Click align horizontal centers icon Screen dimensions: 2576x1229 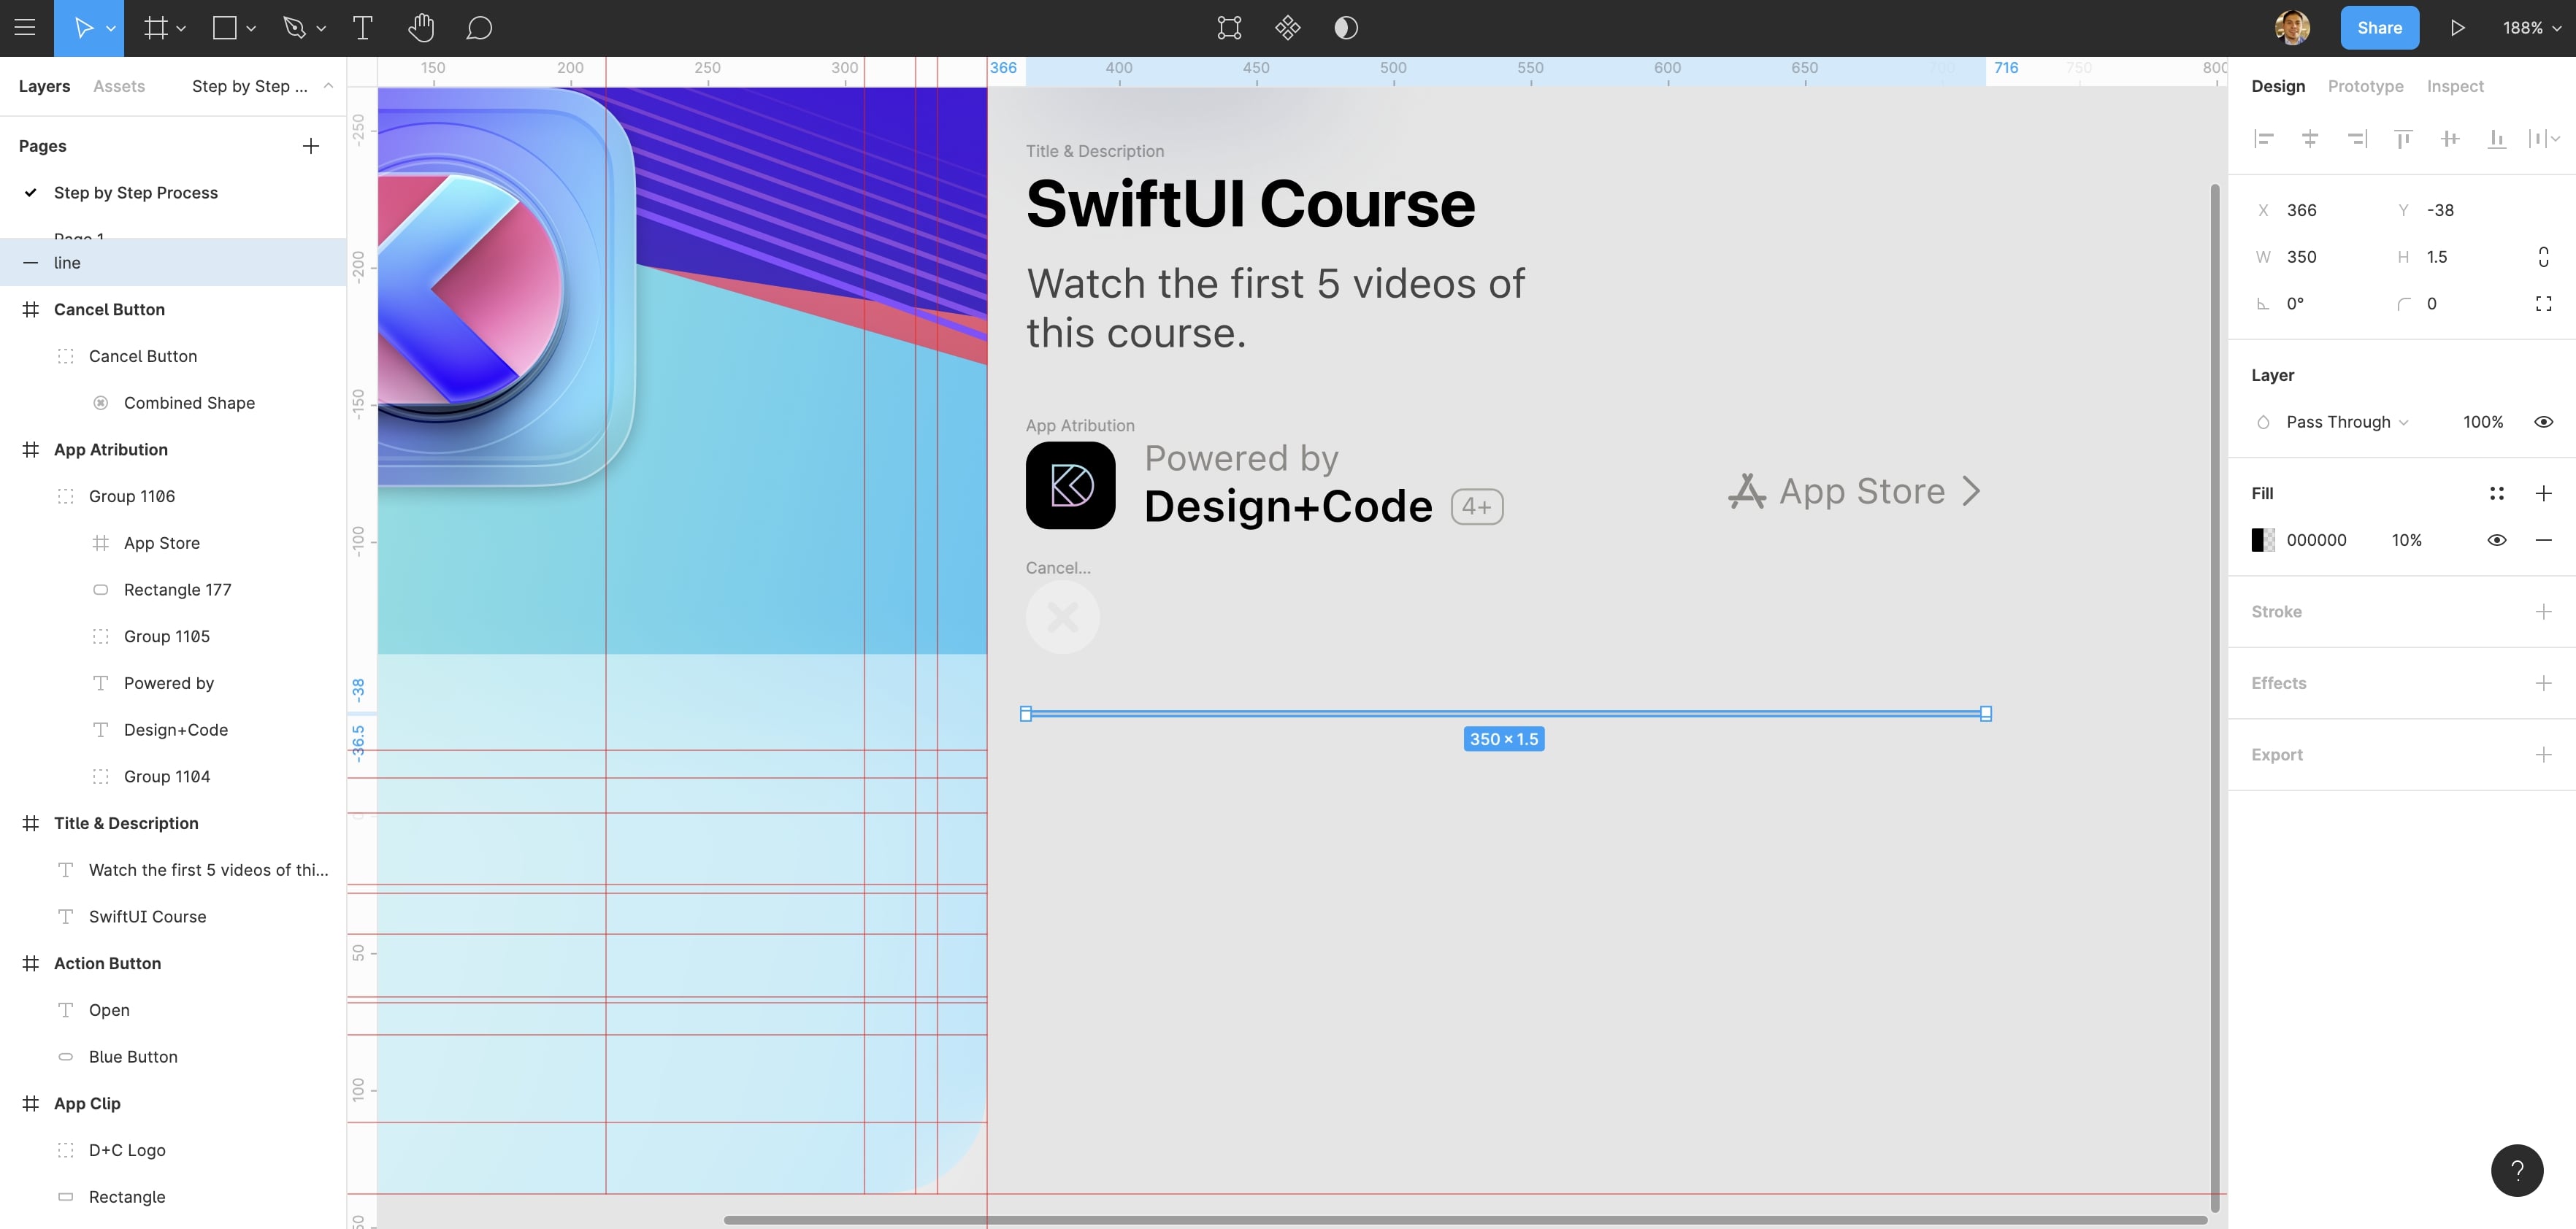(x=2310, y=139)
